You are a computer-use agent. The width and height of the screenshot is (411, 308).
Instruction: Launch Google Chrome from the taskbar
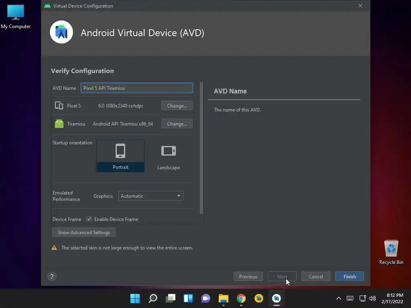[x=241, y=298]
